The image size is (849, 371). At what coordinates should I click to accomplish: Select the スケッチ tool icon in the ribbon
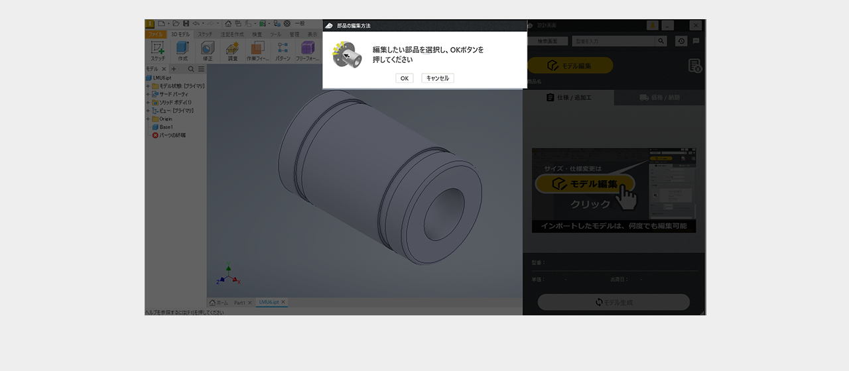[158, 48]
